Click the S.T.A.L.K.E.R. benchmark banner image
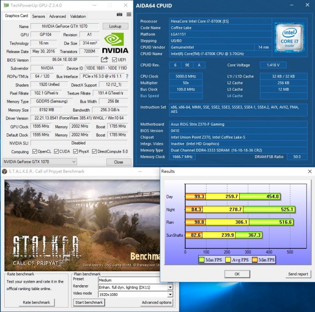This screenshot has height=312, width=315. click(x=82, y=225)
